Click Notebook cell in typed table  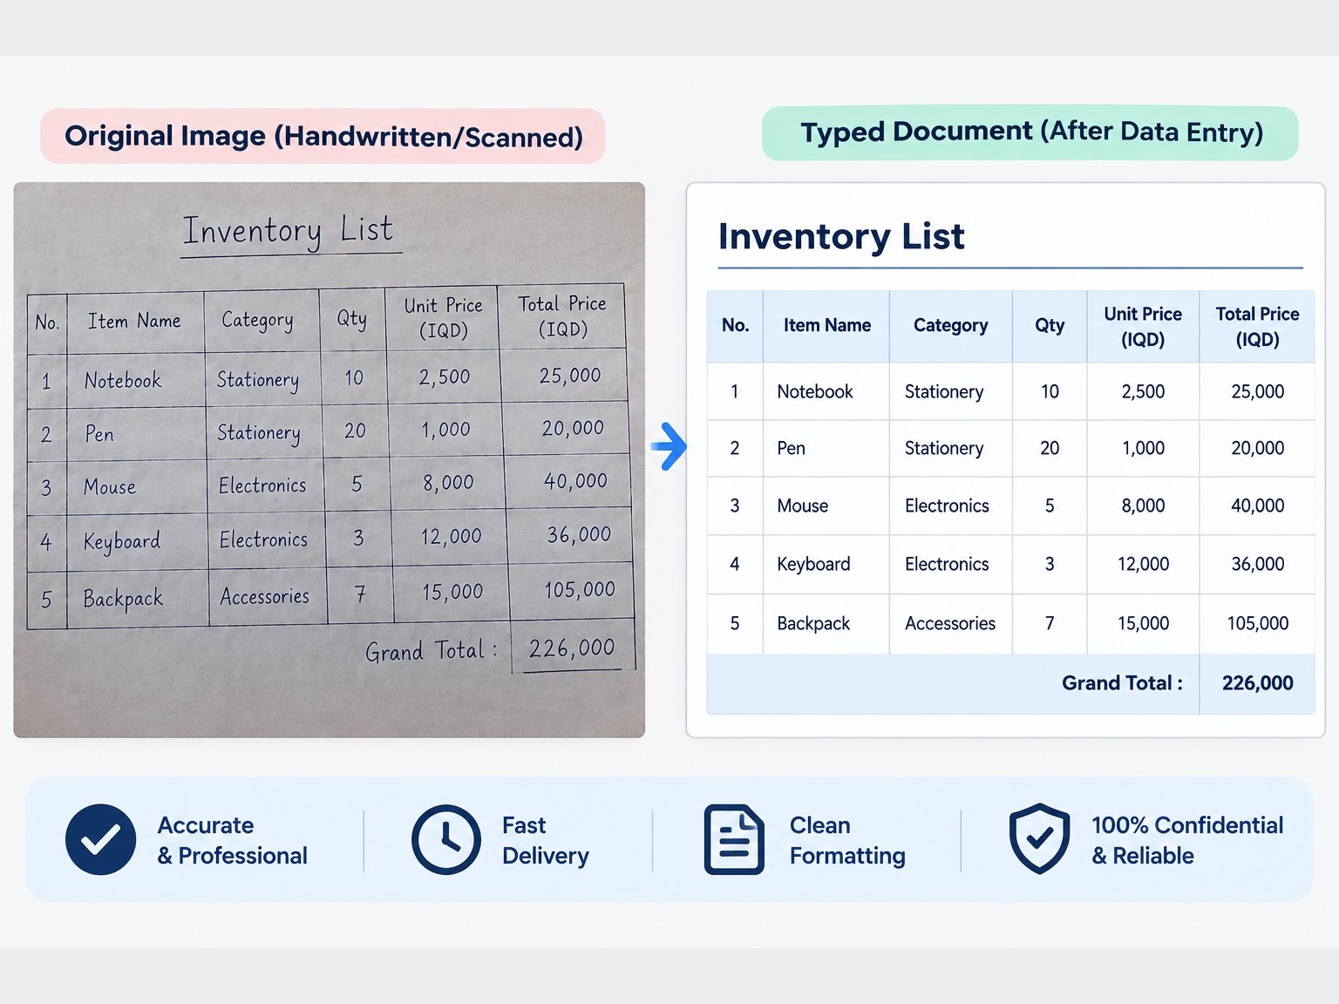point(815,391)
